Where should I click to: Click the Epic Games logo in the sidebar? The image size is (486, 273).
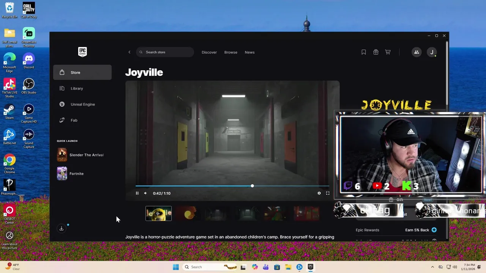82,52
